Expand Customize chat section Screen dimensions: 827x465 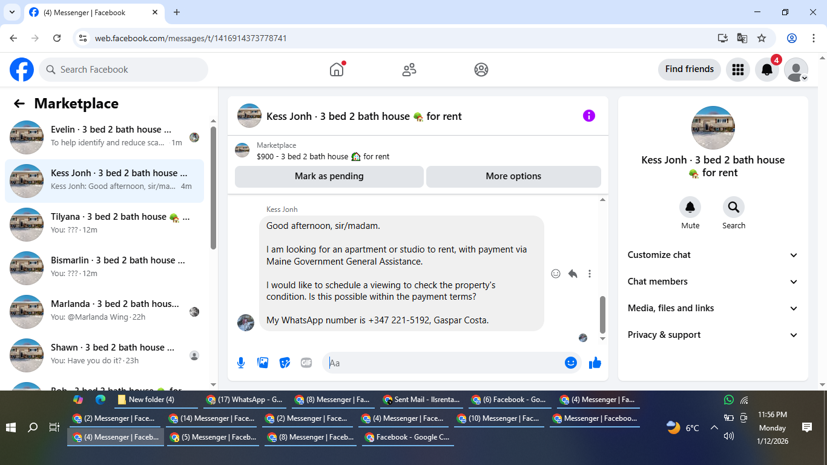point(713,255)
